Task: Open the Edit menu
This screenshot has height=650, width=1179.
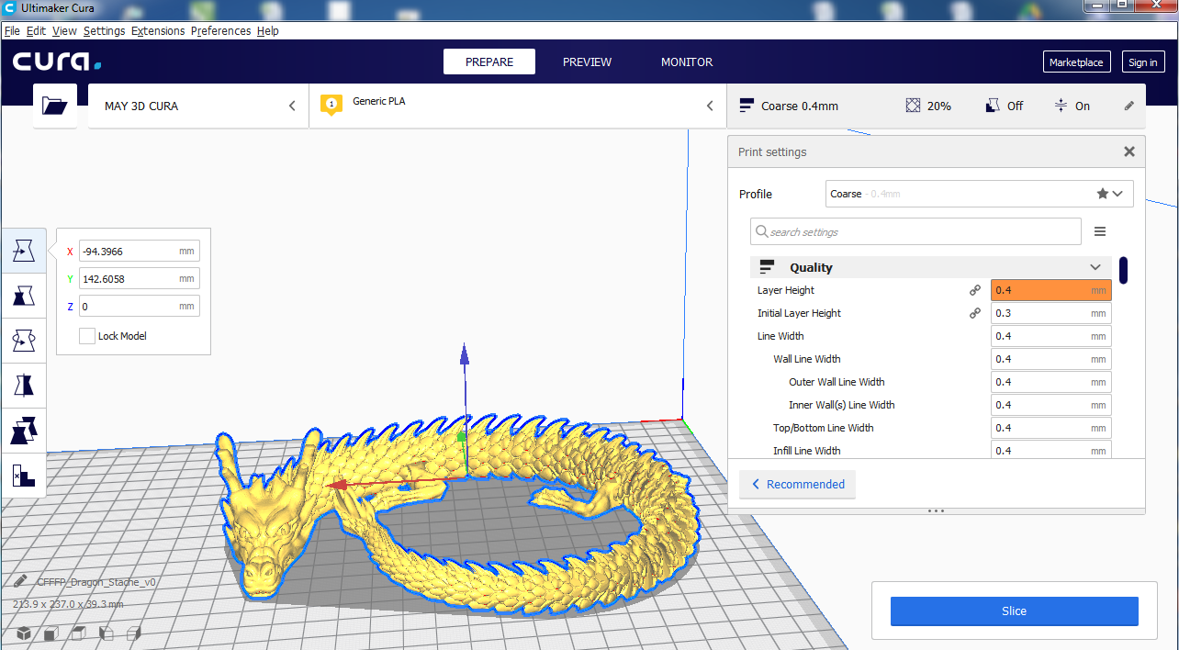Action: 36,30
